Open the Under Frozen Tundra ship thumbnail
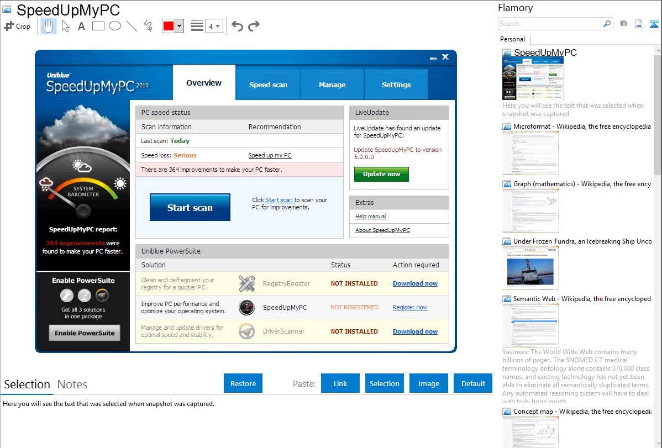Viewport: 662px width, 448px height. point(530,268)
